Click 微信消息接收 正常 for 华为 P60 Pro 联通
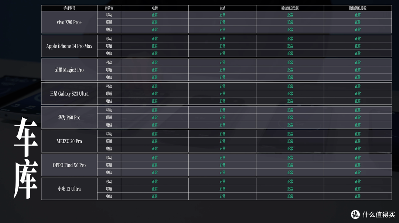 tap(358, 117)
